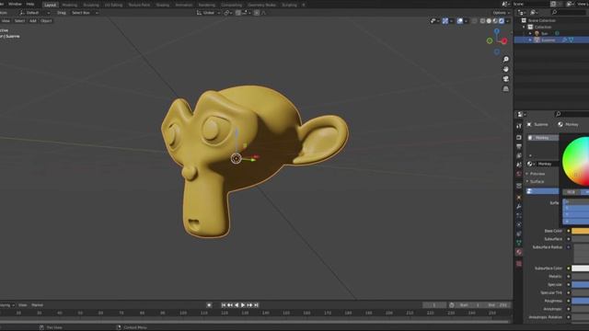
Task: Toggle Base Color socket dot
Action: pyautogui.click(x=569, y=231)
